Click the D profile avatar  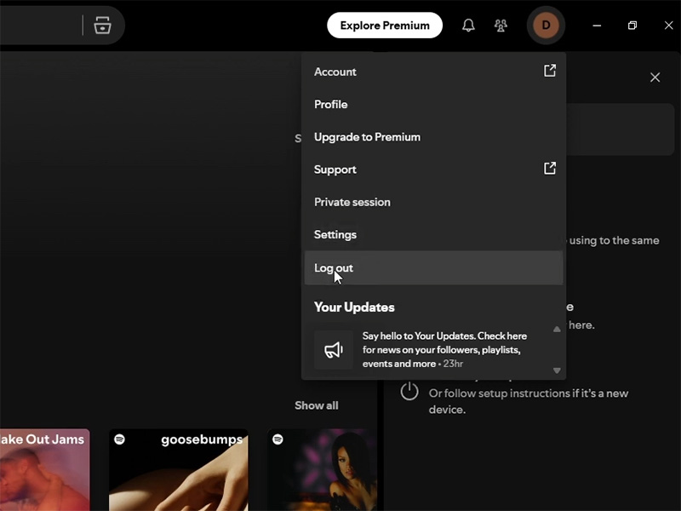pos(546,26)
